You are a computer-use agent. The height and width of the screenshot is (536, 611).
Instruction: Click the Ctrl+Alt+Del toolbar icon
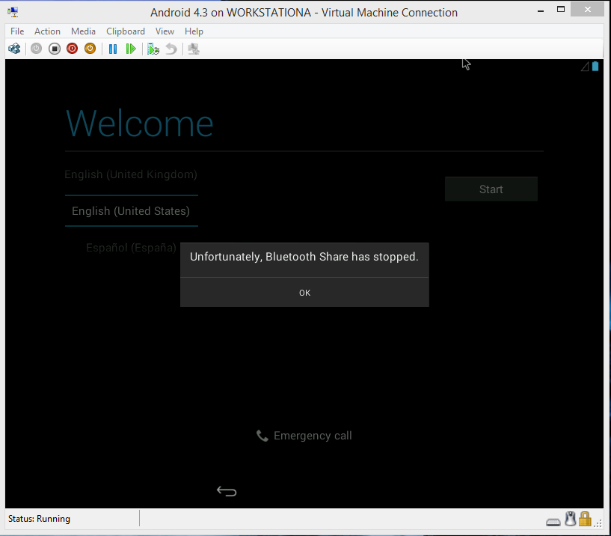[x=14, y=49]
